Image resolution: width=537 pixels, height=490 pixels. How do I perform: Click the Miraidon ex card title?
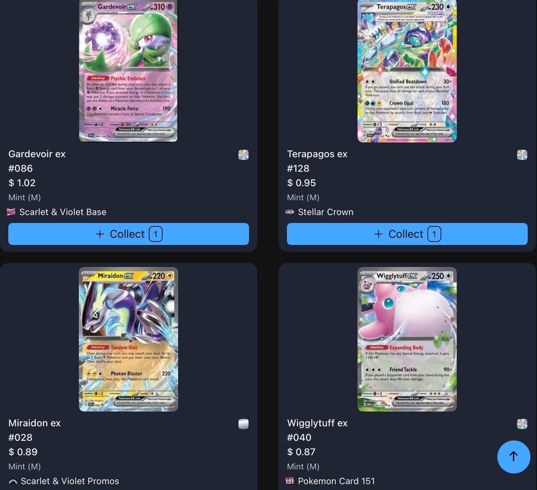tap(35, 423)
